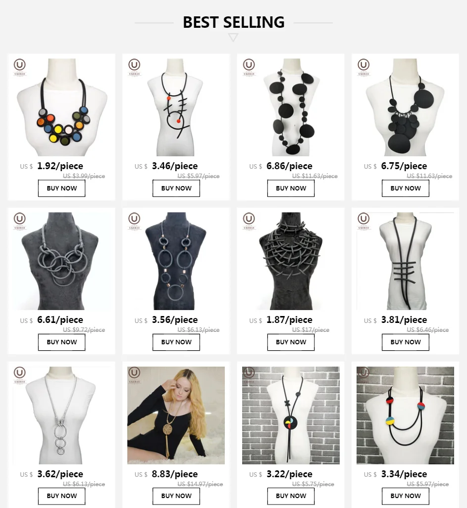Screen dimensions: 467x508
Task: Click the brand logo on the spiky $1.87 necklace
Action: point(249,221)
